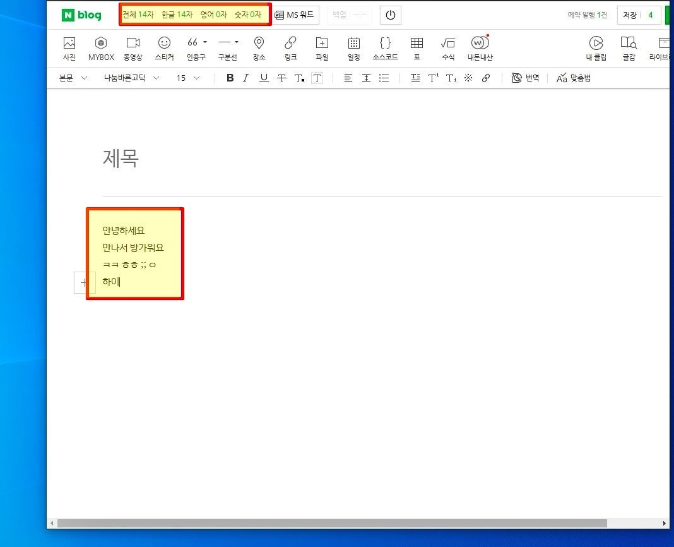674x547 pixels.
Task: Open the font size 15 dropdown
Action: (188, 78)
